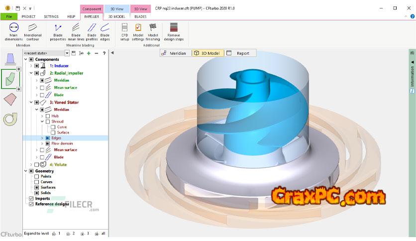Viewport: 416px width, 241px height.
Task: Open the recent state dropdown
Action: [67, 53]
